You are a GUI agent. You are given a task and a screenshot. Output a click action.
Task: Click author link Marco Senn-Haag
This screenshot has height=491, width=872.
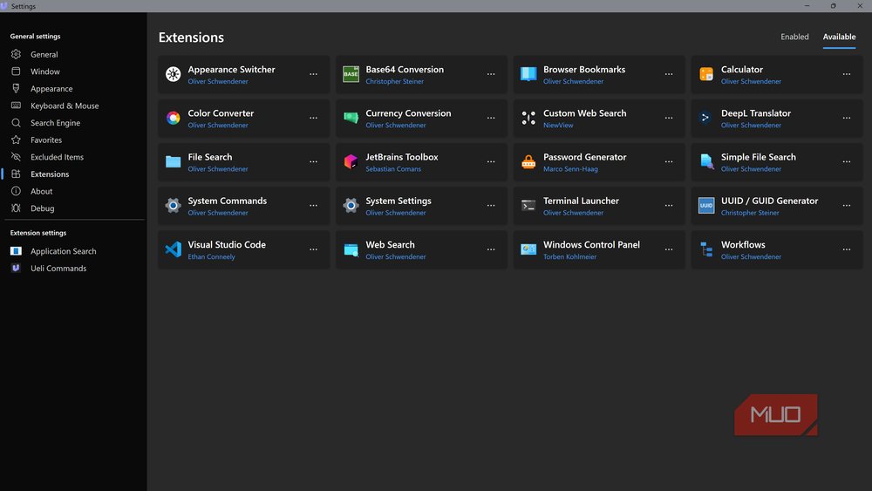click(570, 169)
